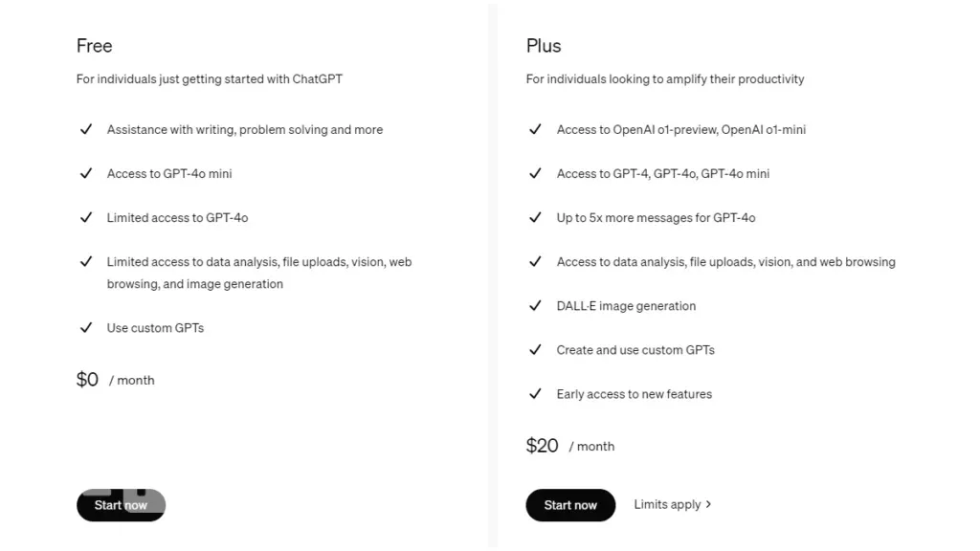Screen dimensions: 980x551
Task: Click checkmark next to 'Limited access to GPT-4o'
Action: point(86,217)
